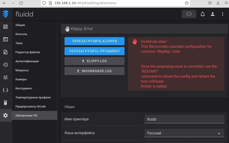This screenshot has width=229, height=143.
Task: Open notifications bell
Action: [203, 14]
